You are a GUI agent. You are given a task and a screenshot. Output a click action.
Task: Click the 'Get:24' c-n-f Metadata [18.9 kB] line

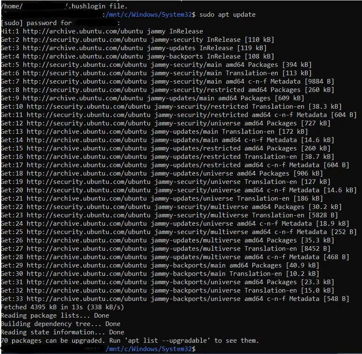point(175,224)
